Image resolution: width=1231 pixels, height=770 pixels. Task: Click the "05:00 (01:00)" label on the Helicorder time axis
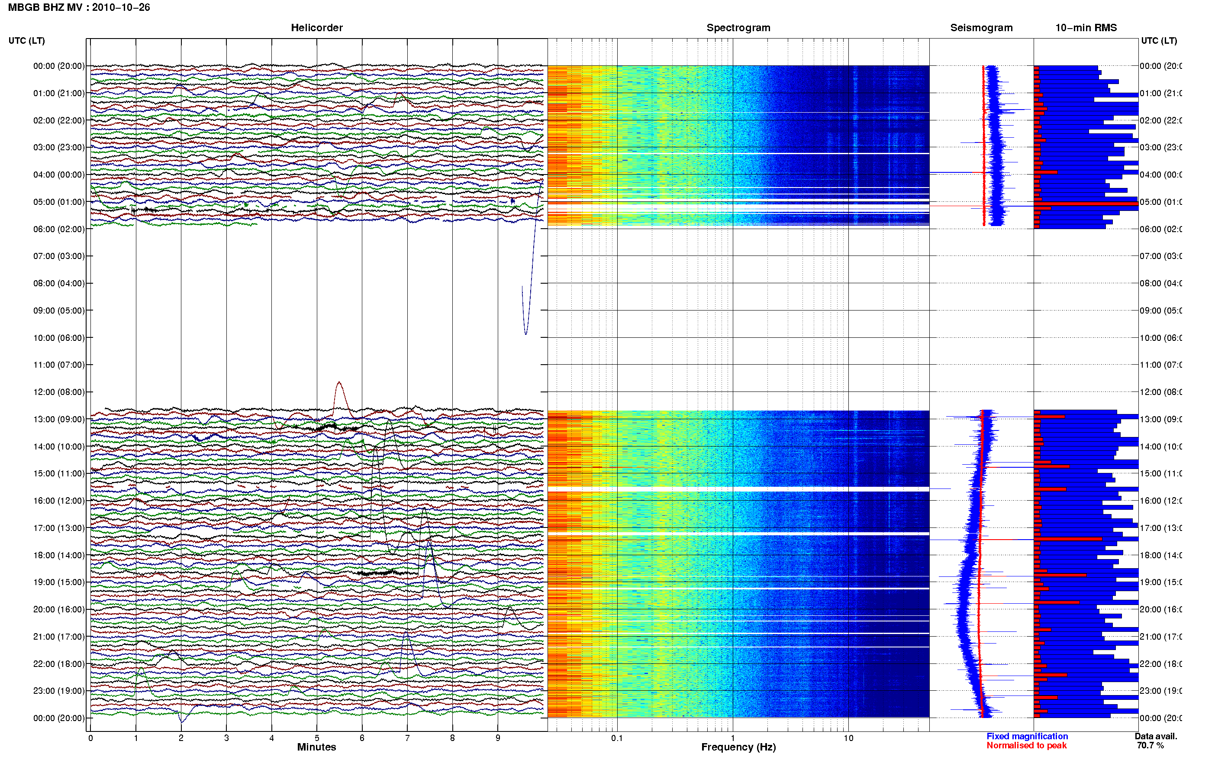coord(59,202)
